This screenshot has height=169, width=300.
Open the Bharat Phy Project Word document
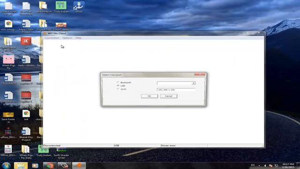26,134
